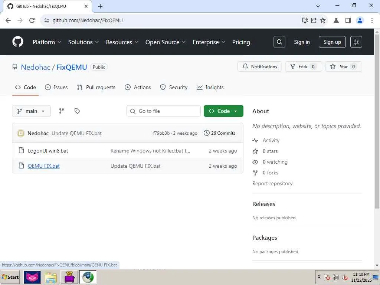The height and width of the screenshot is (285, 380).
Task: Open the Chrome profile avatar
Action: 360,20
